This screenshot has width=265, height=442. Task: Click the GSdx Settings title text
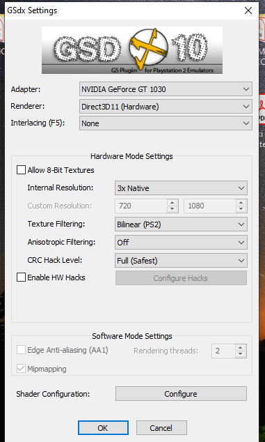click(x=32, y=10)
